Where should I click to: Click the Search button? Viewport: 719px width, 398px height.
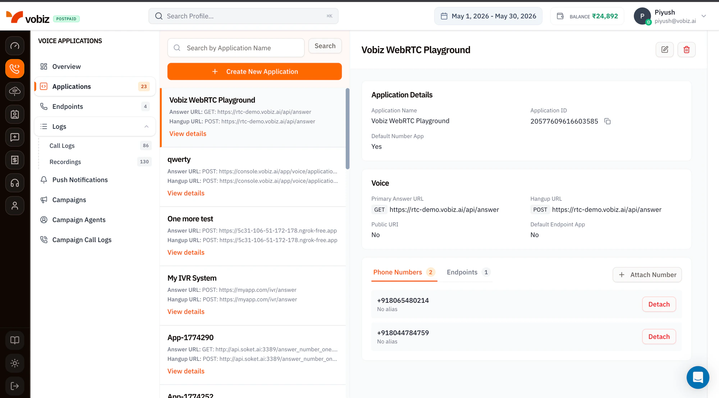[325, 46]
